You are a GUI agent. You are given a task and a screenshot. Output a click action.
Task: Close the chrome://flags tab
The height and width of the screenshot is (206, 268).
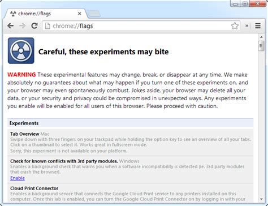[80, 14]
